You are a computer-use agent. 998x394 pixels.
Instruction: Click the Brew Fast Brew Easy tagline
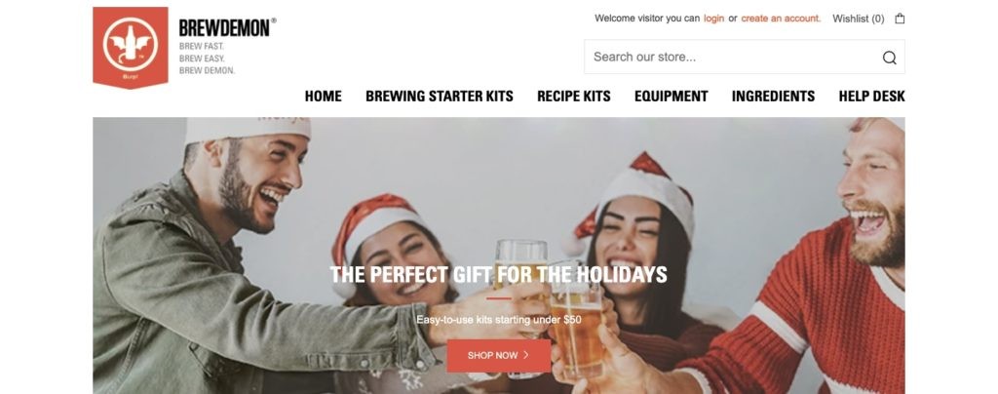pyautogui.click(x=207, y=59)
